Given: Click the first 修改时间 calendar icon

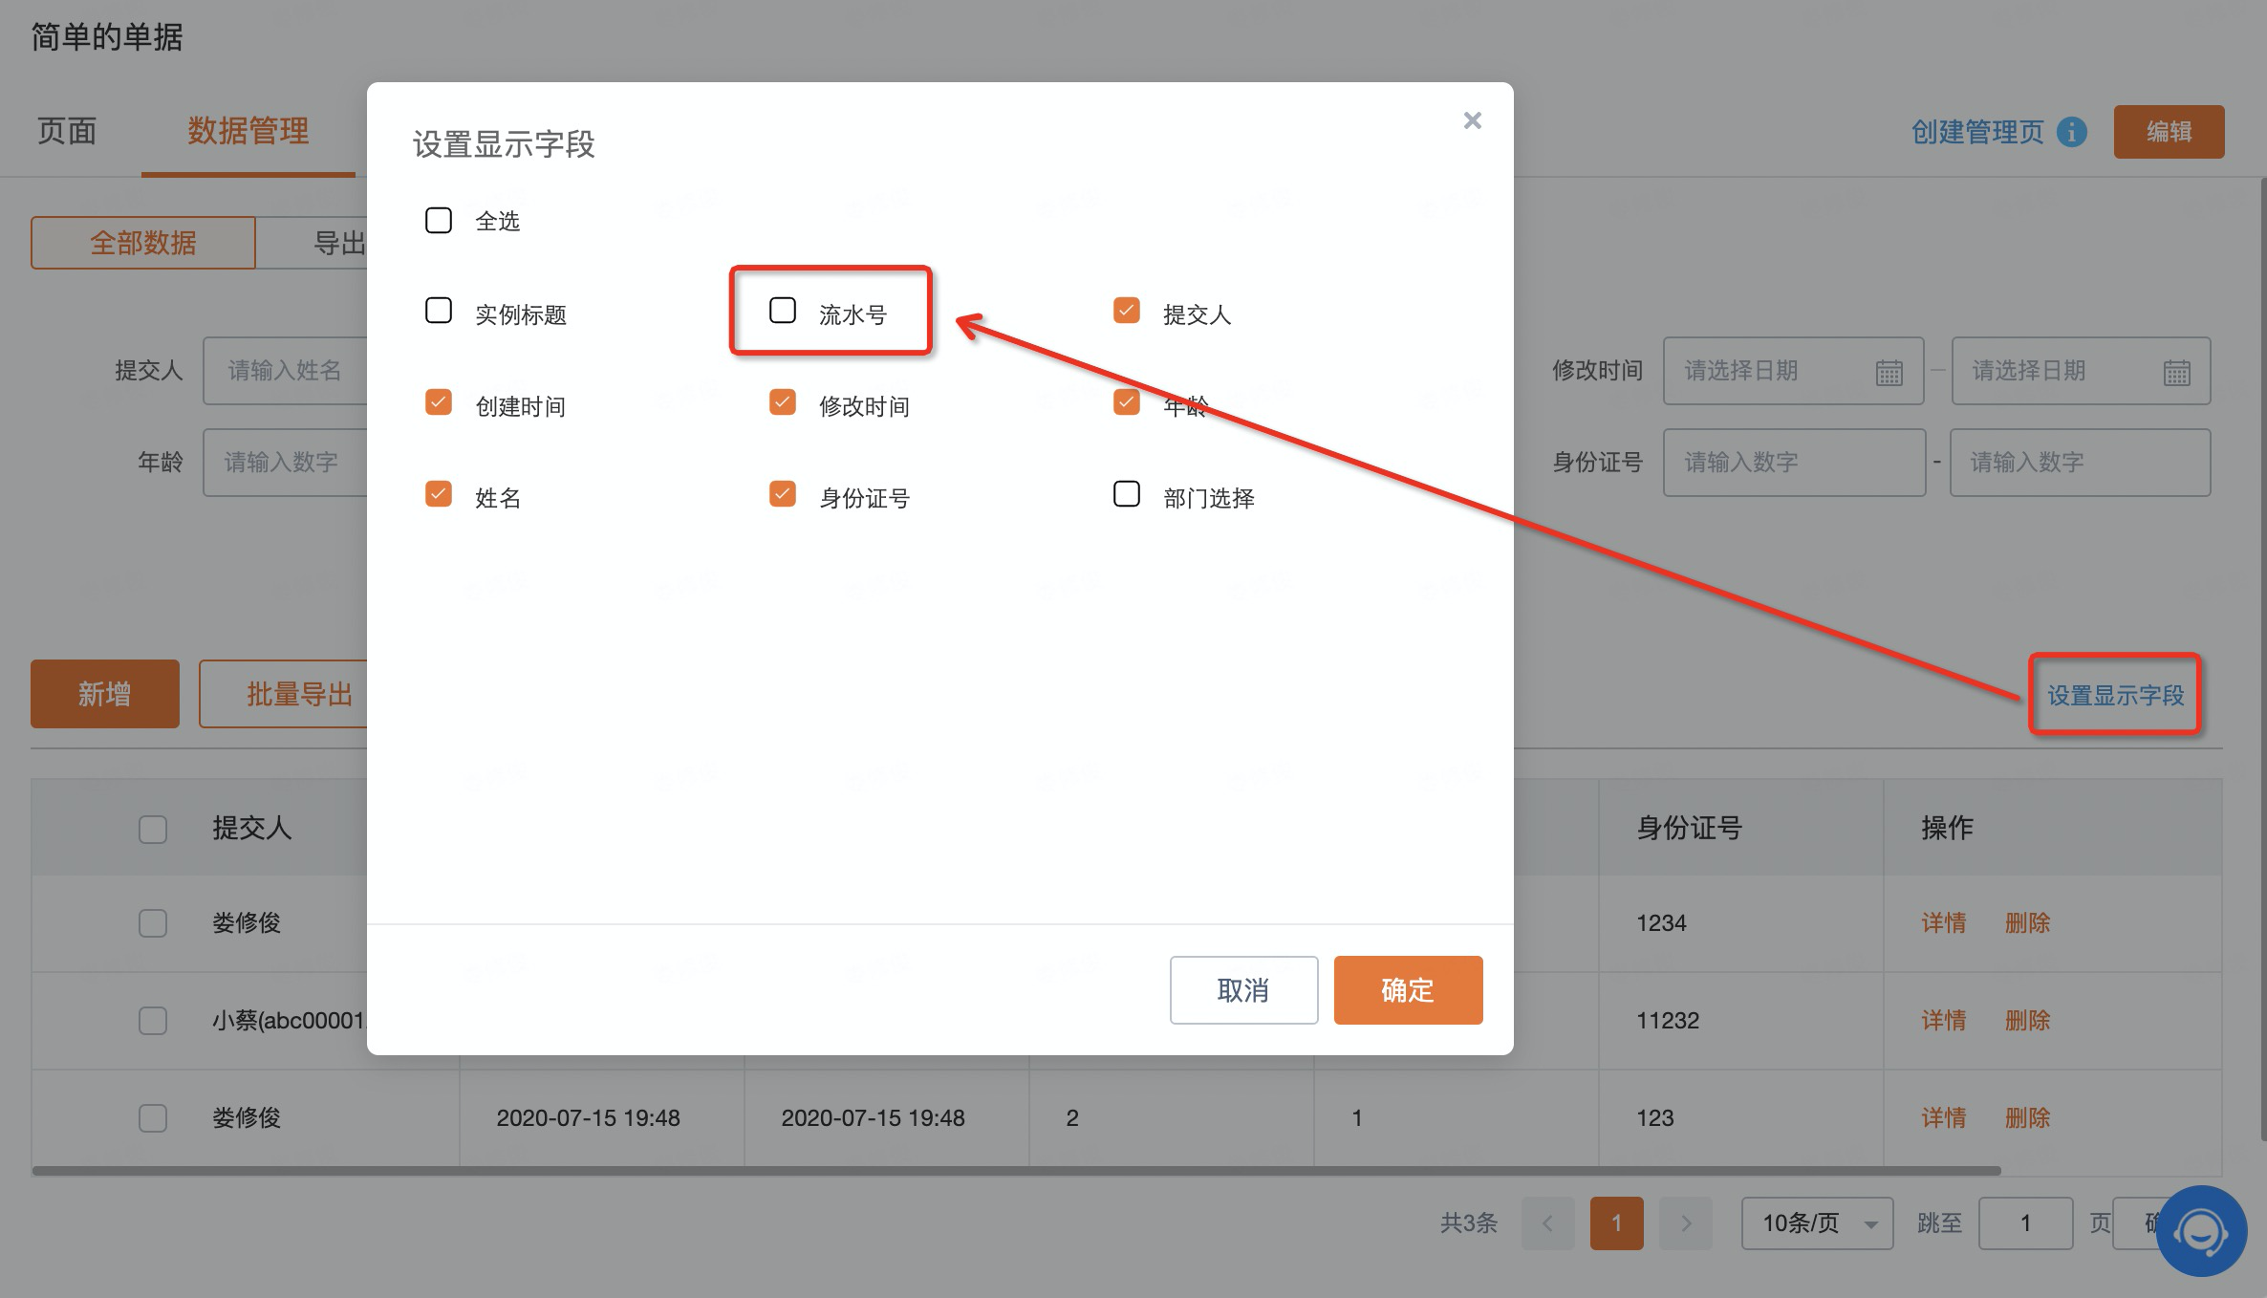Looking at the screenshot, I should point(1889,372).
